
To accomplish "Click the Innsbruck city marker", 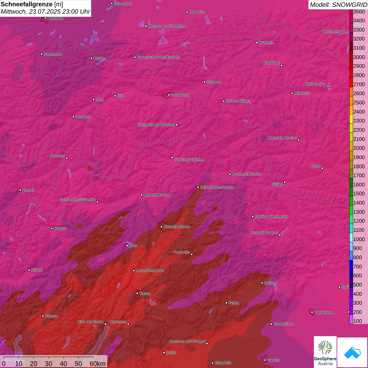I will pyautogui.click(x=169, y=95).
